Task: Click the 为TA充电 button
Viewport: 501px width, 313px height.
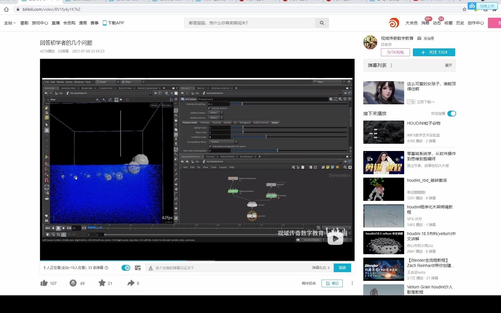Action: pos(395,52)
